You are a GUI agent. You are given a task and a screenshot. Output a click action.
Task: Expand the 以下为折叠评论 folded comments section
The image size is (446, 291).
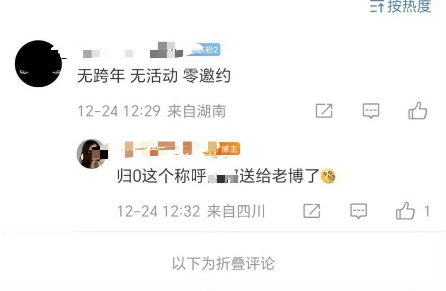[x=223, y=263]
